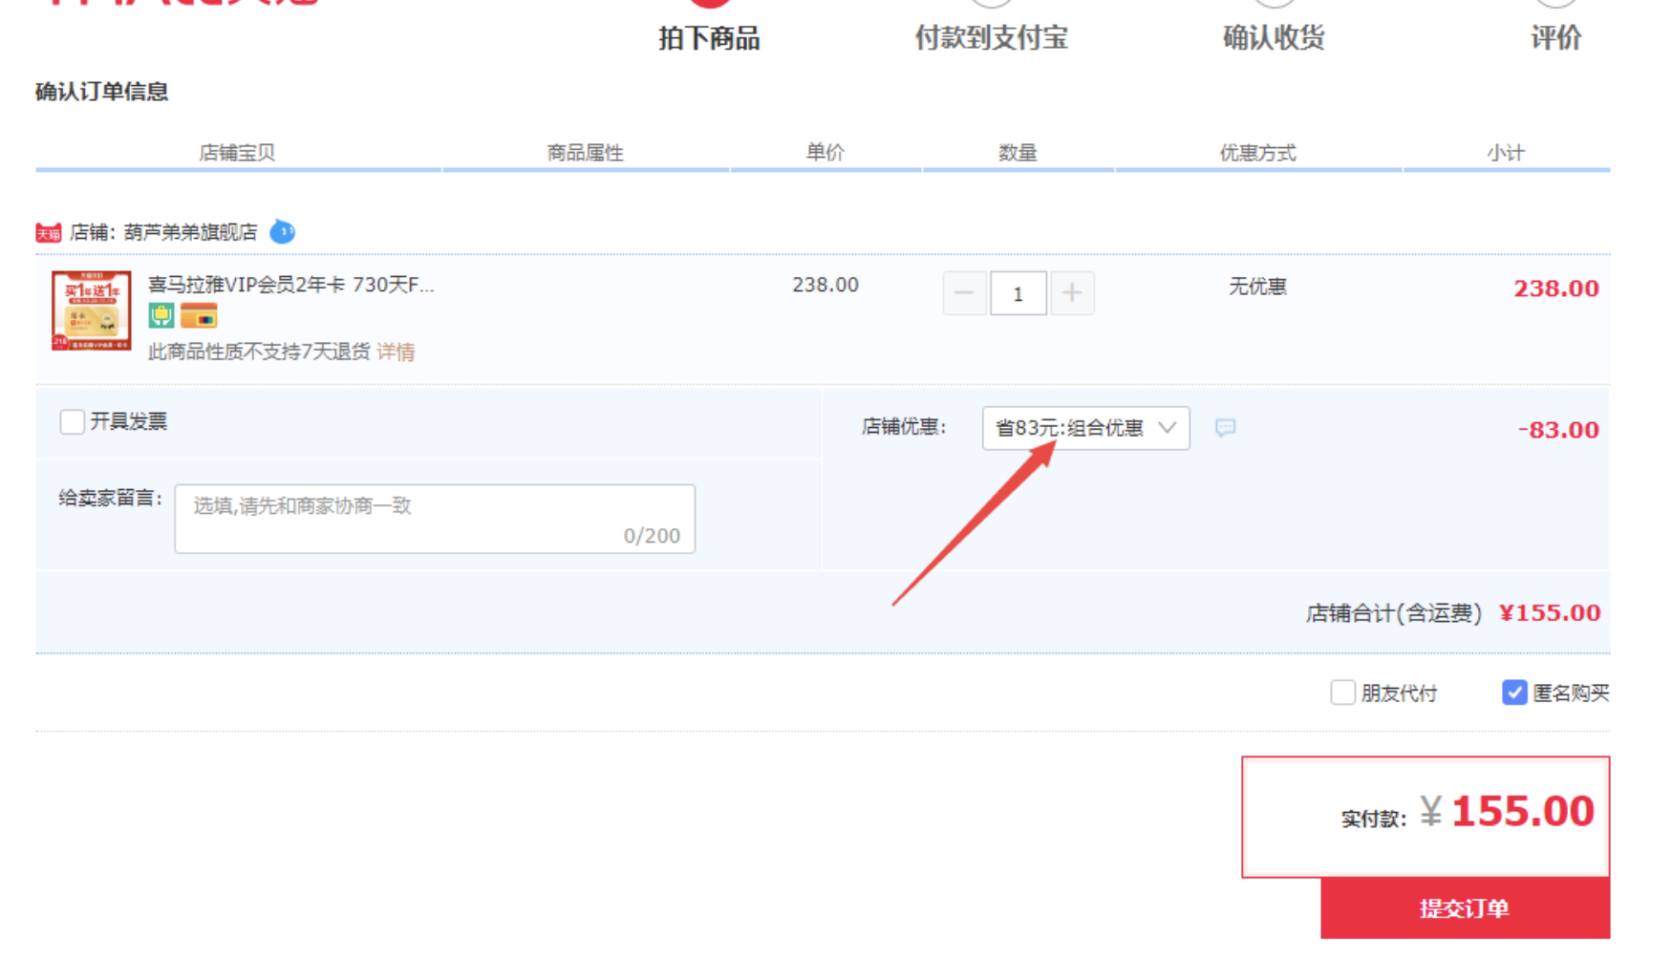Increase quantity with the plus button
Screen dimensions: 1672x961
[x=1072, y=293]
